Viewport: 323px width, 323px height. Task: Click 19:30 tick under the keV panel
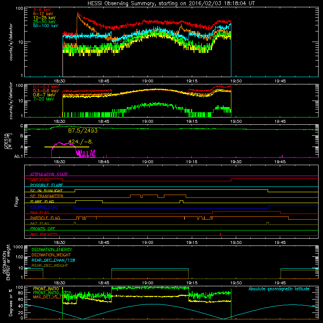click(236, 81)
